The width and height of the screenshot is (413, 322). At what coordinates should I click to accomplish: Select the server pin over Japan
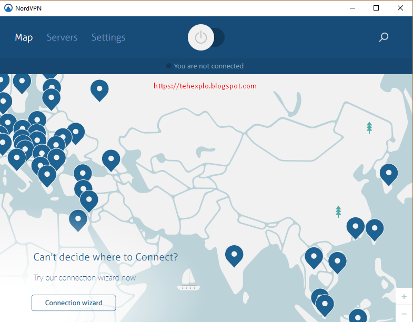389,174
